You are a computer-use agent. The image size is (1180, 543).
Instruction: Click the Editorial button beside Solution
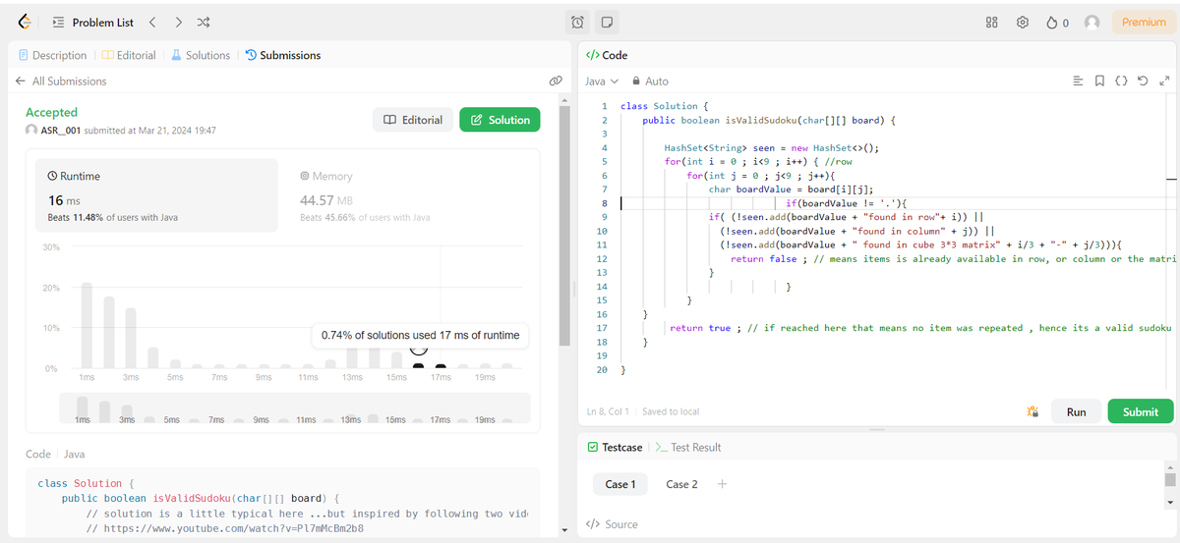[413, 120]
